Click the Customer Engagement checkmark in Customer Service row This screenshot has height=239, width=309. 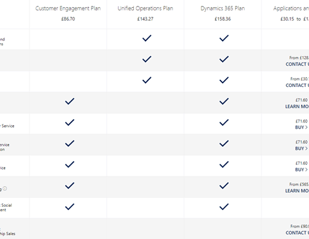pos(70,122)
